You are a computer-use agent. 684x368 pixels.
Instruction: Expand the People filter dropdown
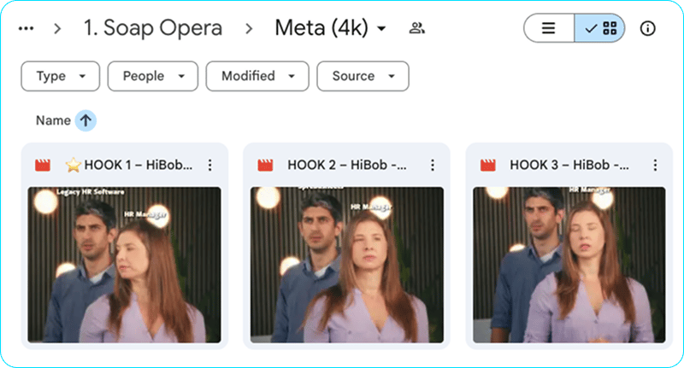pos(152,76)
